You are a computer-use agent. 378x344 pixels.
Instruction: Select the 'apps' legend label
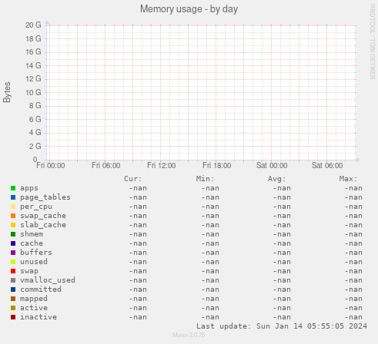(29, 188)
